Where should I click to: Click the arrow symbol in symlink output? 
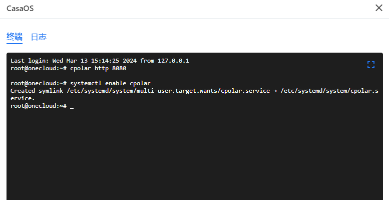pos(275,91)
